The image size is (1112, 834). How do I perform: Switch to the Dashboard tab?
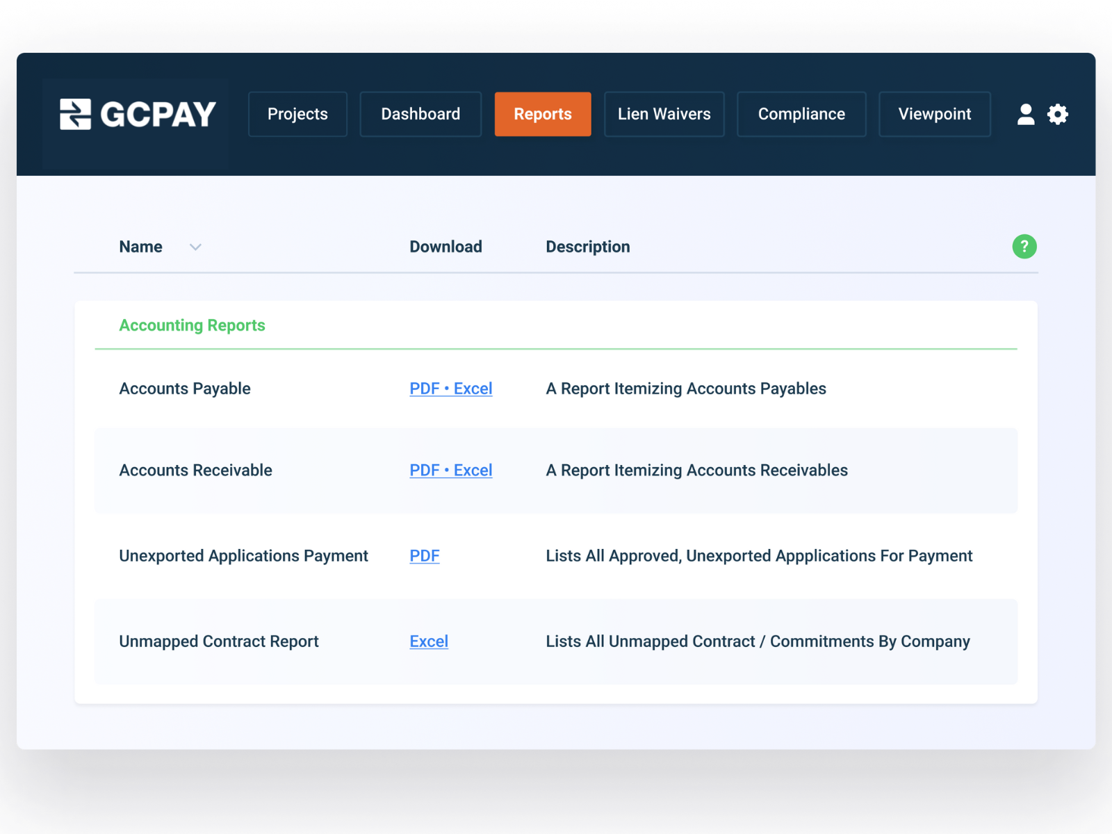click(420, 114)
